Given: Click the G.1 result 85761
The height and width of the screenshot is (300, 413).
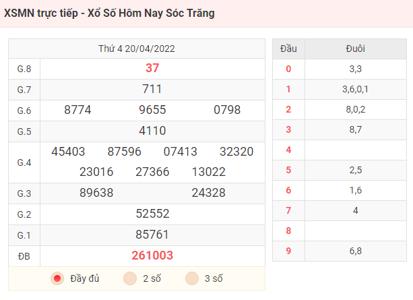Looking at the screenshot, I should click(x=152, y=235).
